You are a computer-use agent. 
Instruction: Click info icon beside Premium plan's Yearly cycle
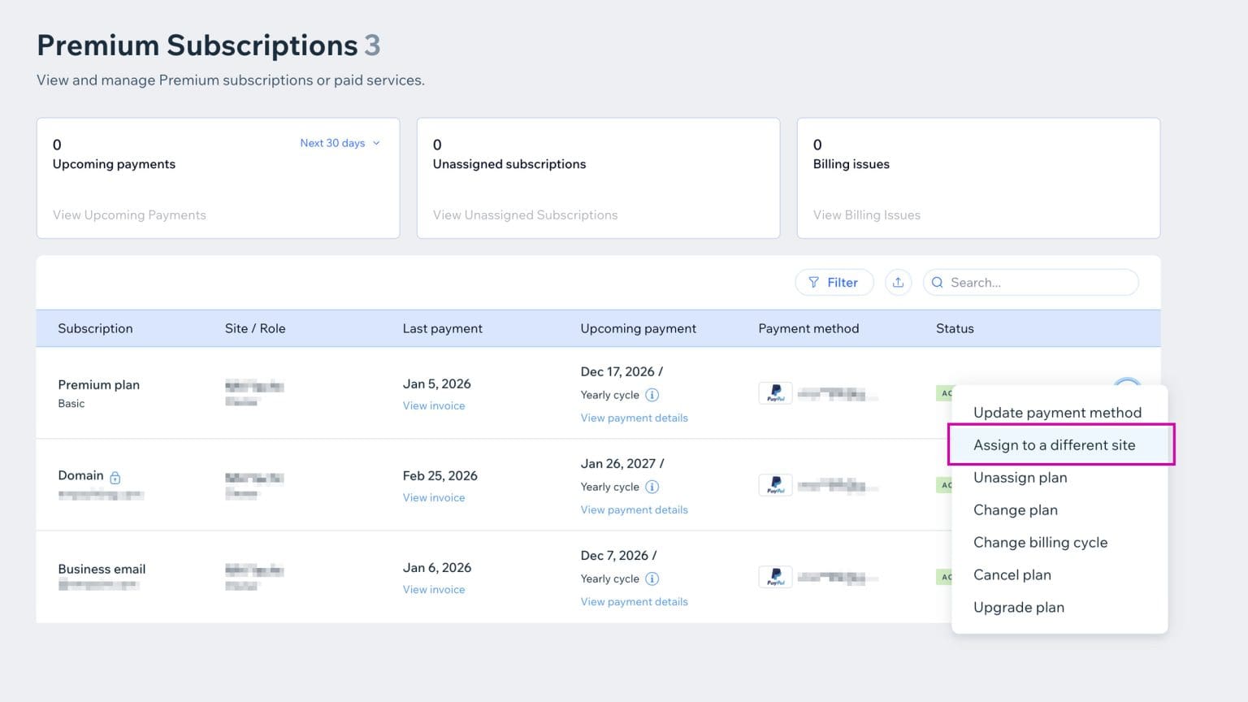[652, 395]
